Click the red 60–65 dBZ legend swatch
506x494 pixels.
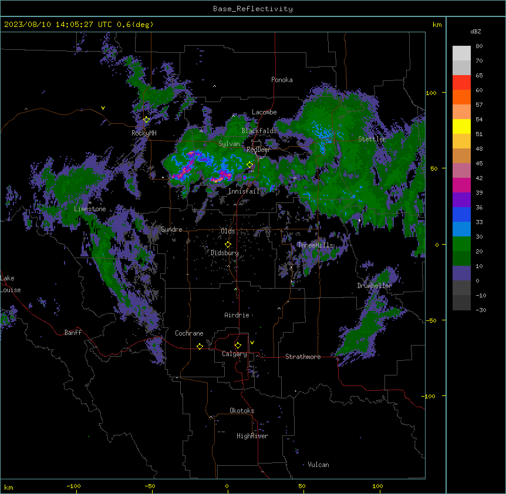tap(461, 83)
